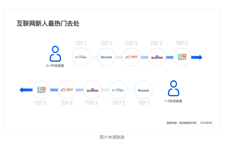Click ByteDance logo under the TOP 1 label
Screen dimensions: 226x147
coord(81,57)
